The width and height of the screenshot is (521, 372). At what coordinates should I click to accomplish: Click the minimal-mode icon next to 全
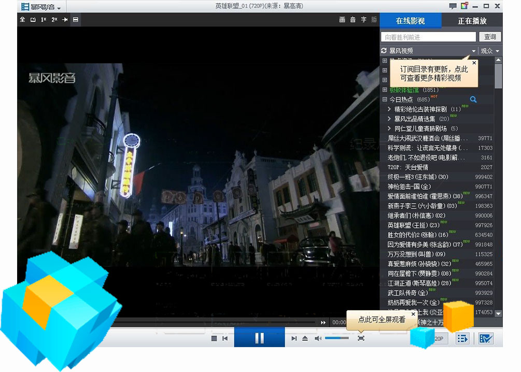coord(33,20)
